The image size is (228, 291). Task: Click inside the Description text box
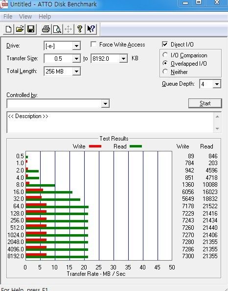coord(111,122)
